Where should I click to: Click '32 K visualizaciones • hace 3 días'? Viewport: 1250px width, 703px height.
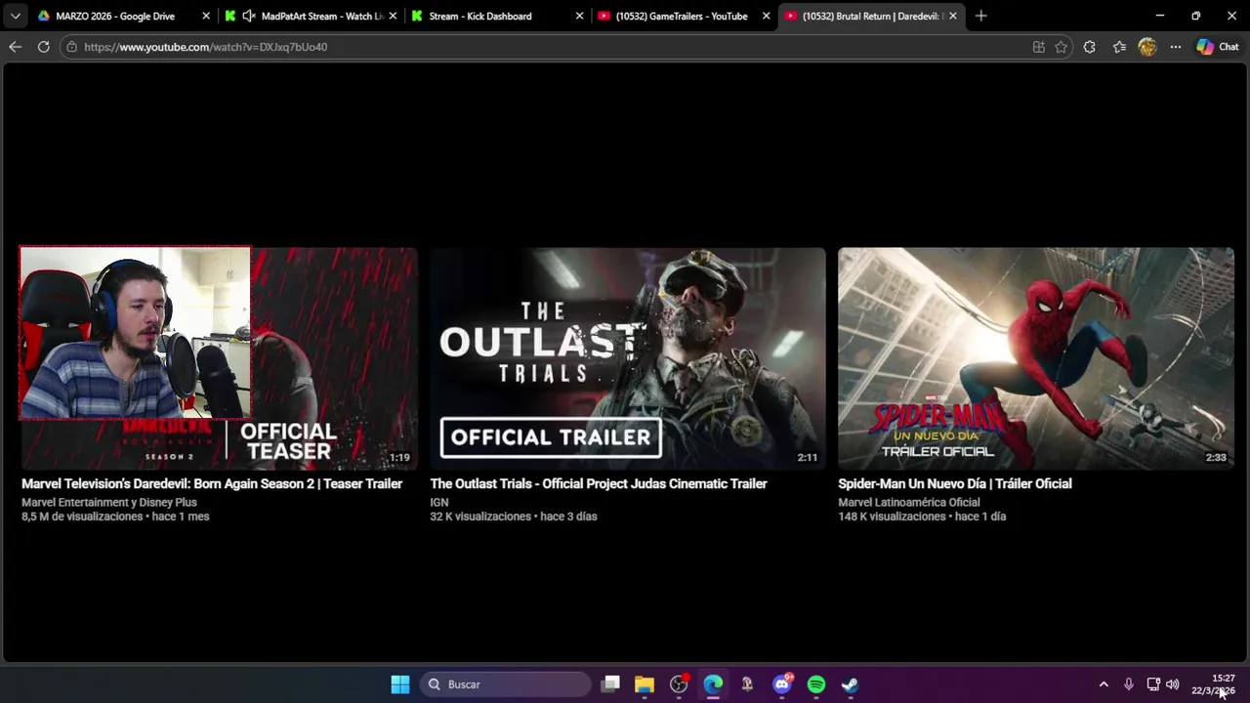(x=514, y=517)
